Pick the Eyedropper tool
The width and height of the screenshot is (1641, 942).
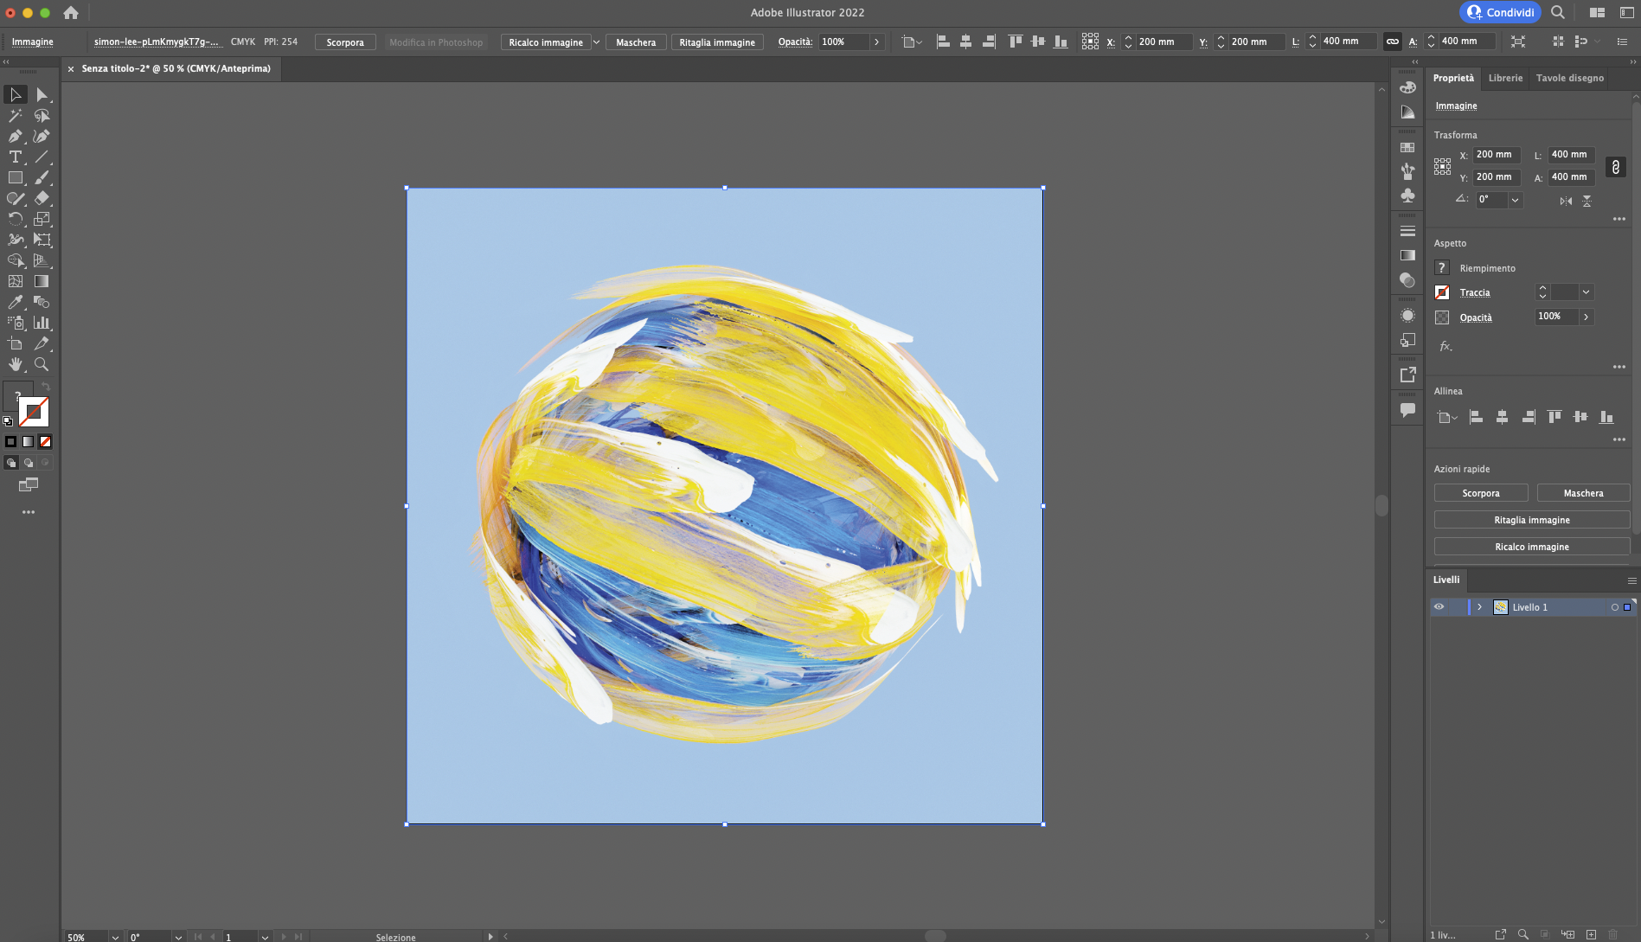pyautogui.click(x=15, y=302)
